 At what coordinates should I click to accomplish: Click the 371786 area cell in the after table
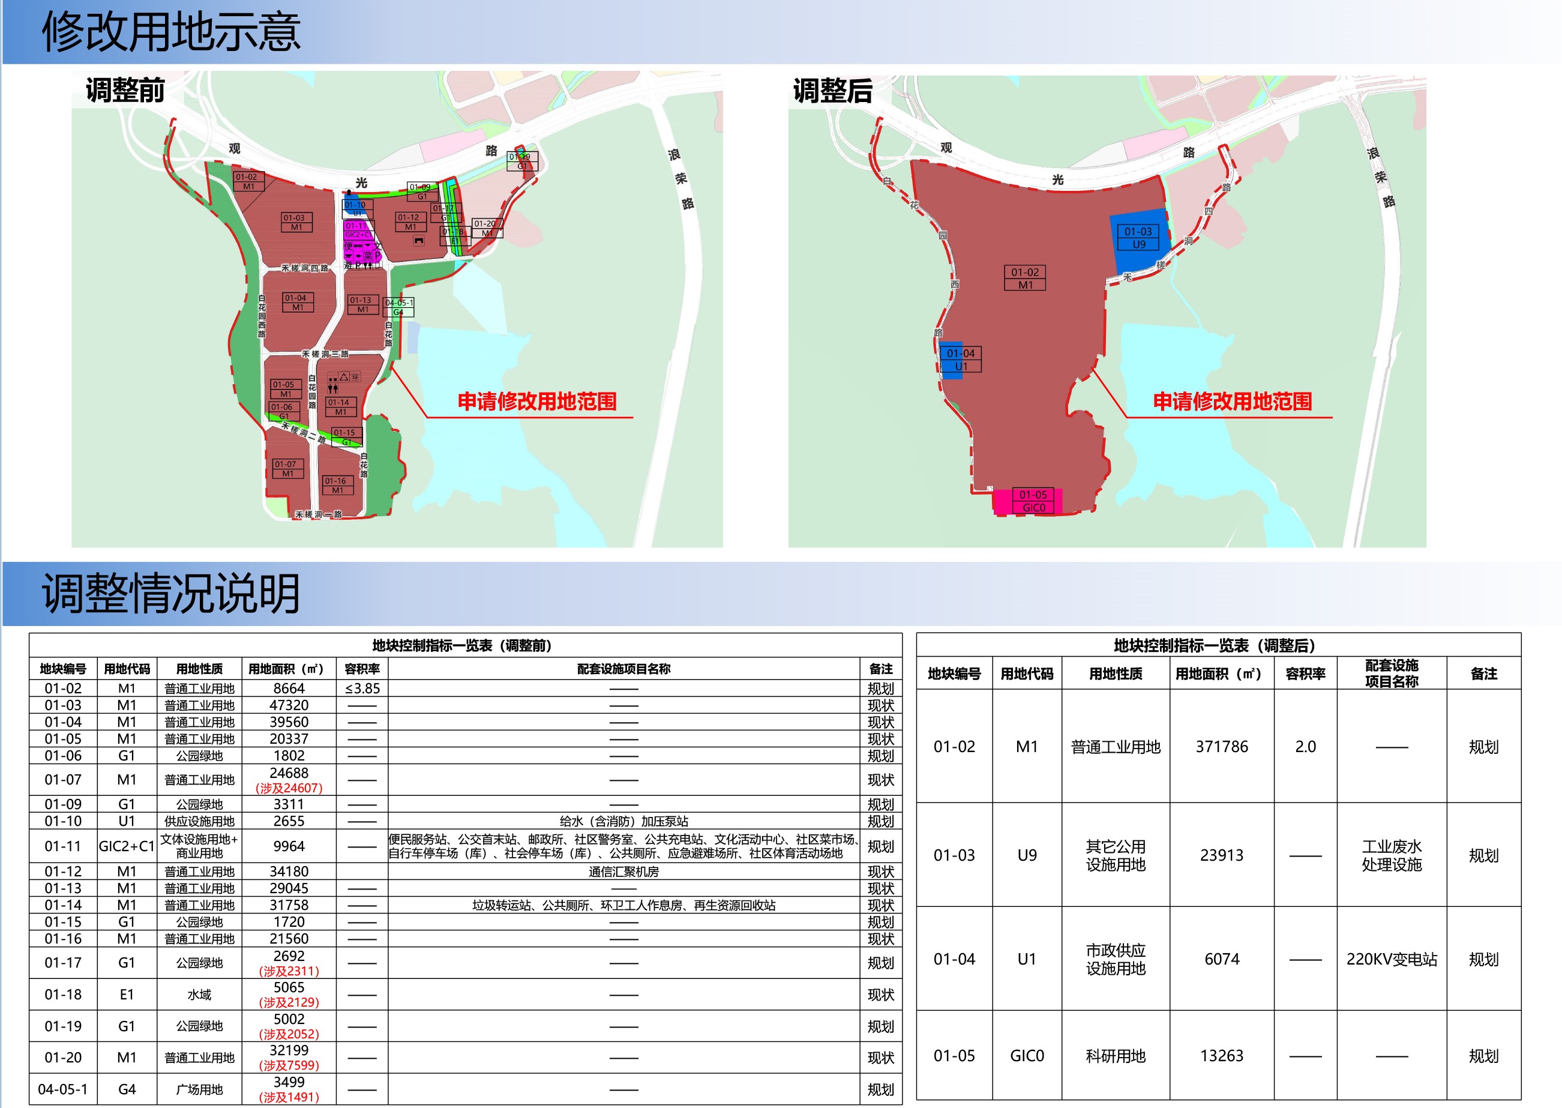[1221, 747]
